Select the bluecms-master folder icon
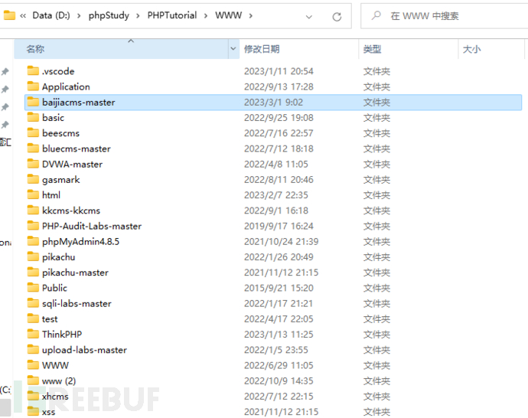This screenshot has width=528, height=418. pyautogui.click(x=33, y=149)
